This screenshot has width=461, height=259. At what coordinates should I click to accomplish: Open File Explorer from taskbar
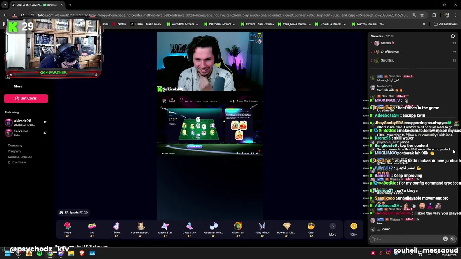click(71, 254)
